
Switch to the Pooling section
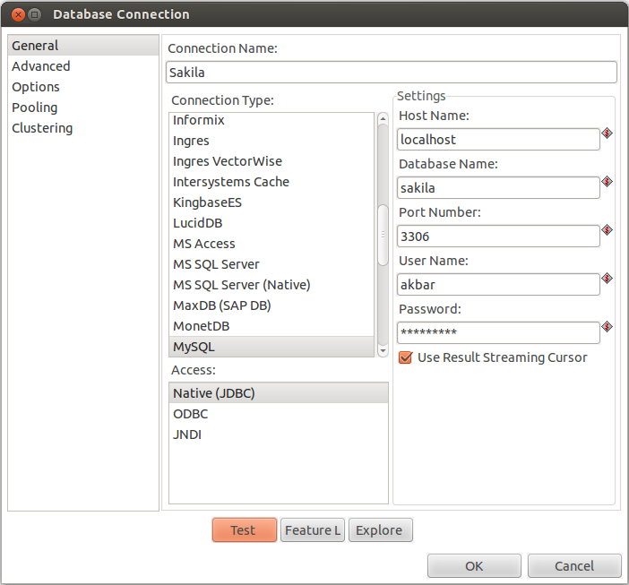[35, 108]
